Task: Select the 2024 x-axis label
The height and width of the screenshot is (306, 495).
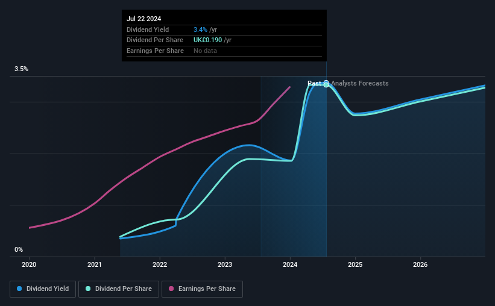Action: 290,264
